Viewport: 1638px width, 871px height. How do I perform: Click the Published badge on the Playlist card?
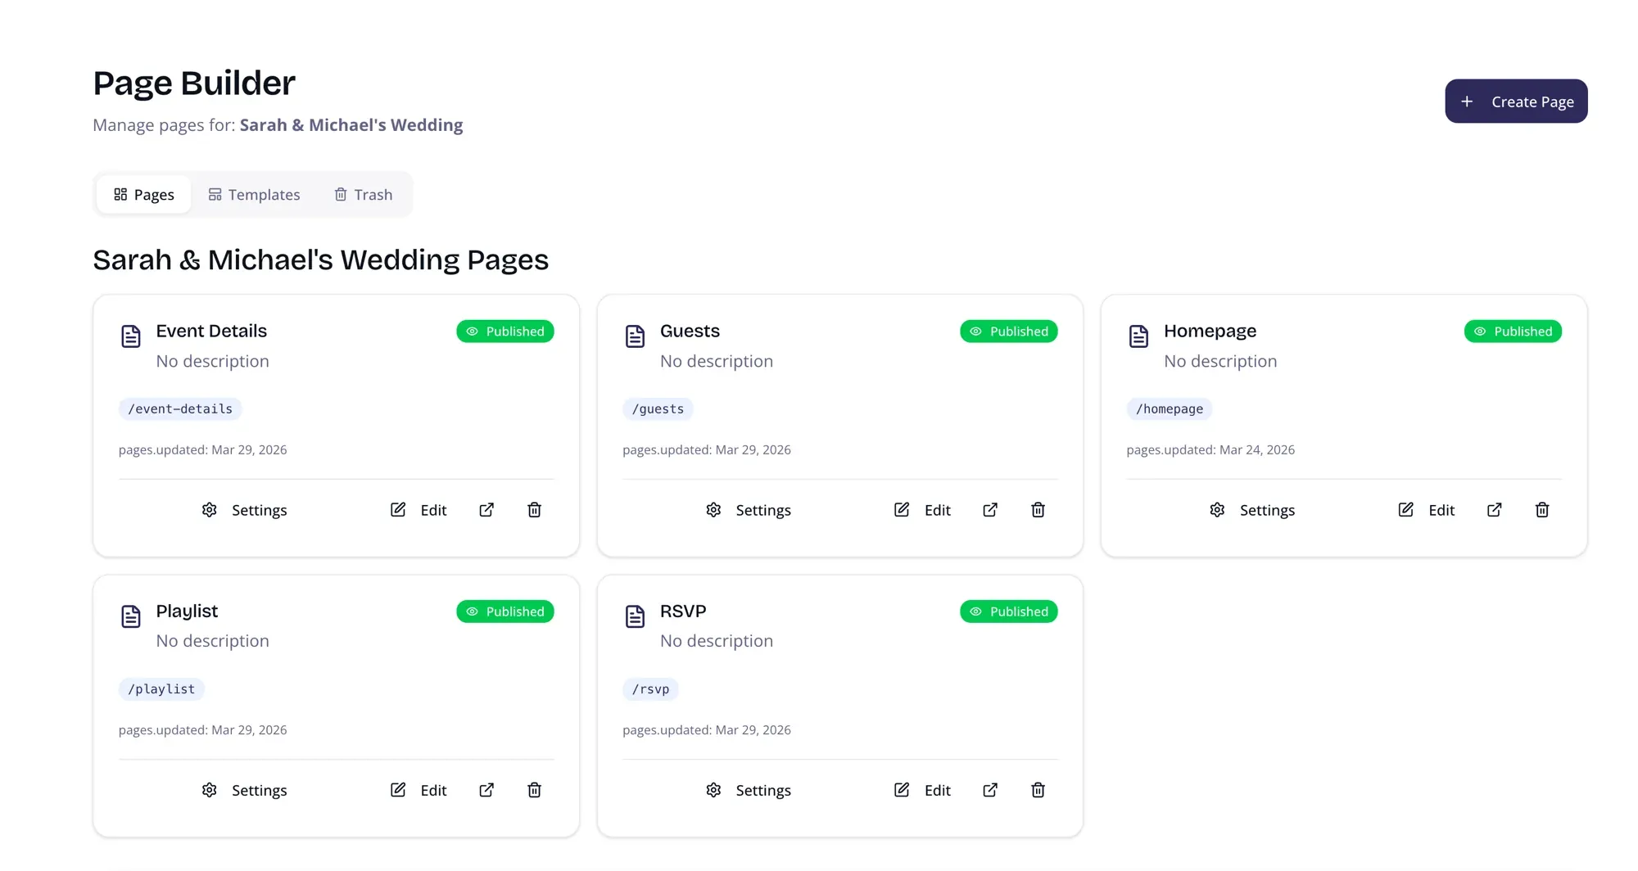click(505, 611)
